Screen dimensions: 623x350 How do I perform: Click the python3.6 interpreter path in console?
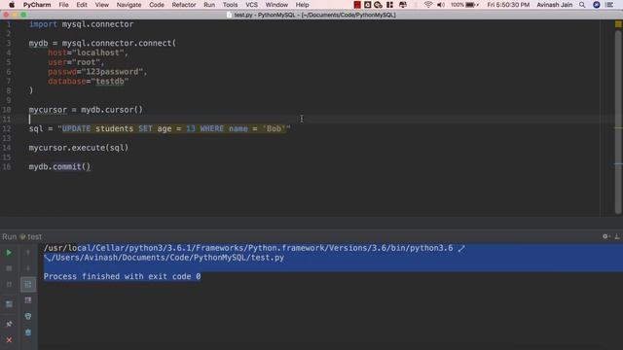click(248, 248)
